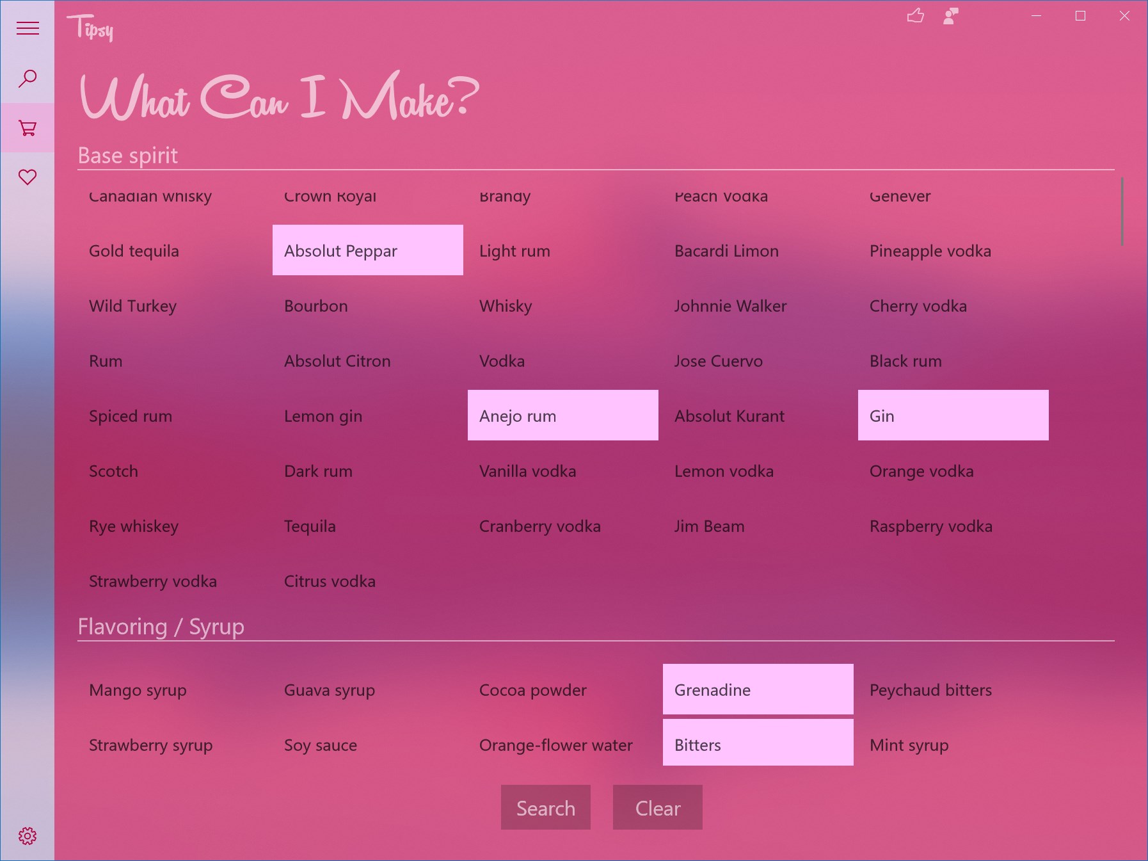Viewport: 1148px width, 861px height.
Task: Select Lemon vodka
Action: pos(758,471)
